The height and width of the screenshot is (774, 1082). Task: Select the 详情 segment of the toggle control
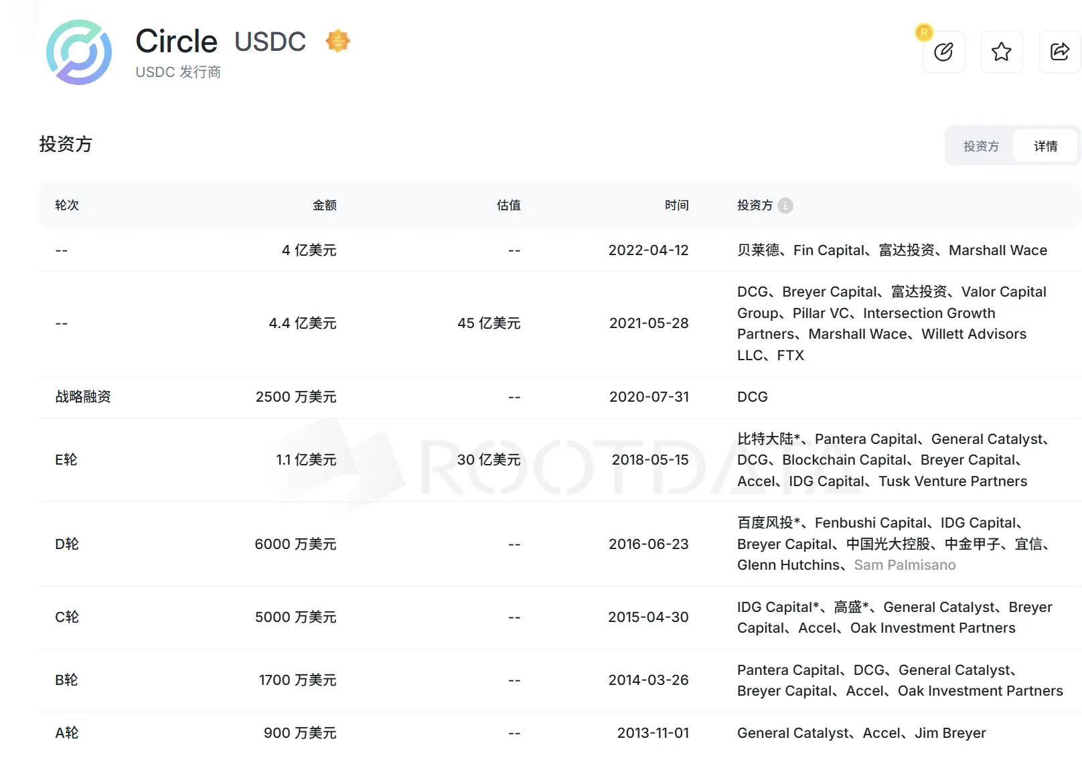click(x=1046, y=145)
